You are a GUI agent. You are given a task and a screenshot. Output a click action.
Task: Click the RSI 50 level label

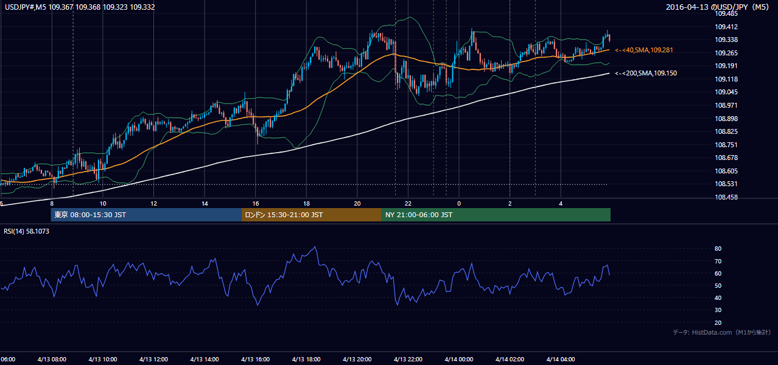pyautogui.click(x=718, y=285)
